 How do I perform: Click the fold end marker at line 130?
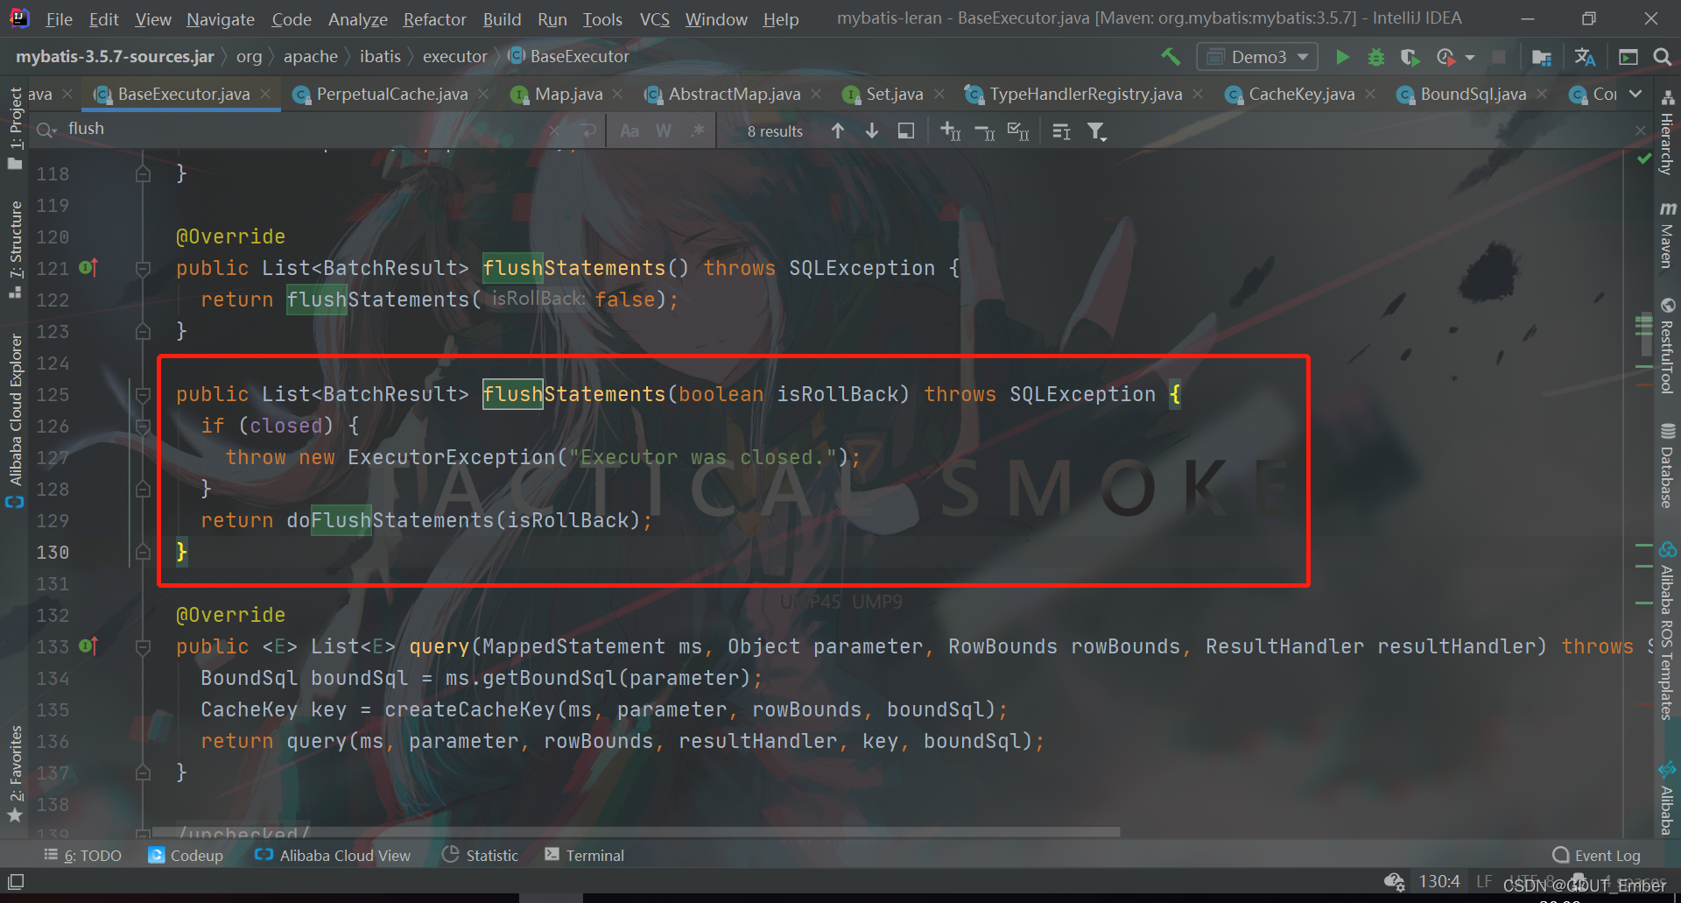(143, 552)
